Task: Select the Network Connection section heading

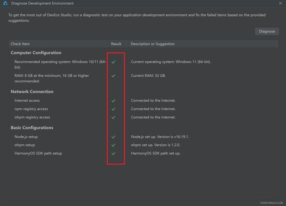Action: coord(32,92)
